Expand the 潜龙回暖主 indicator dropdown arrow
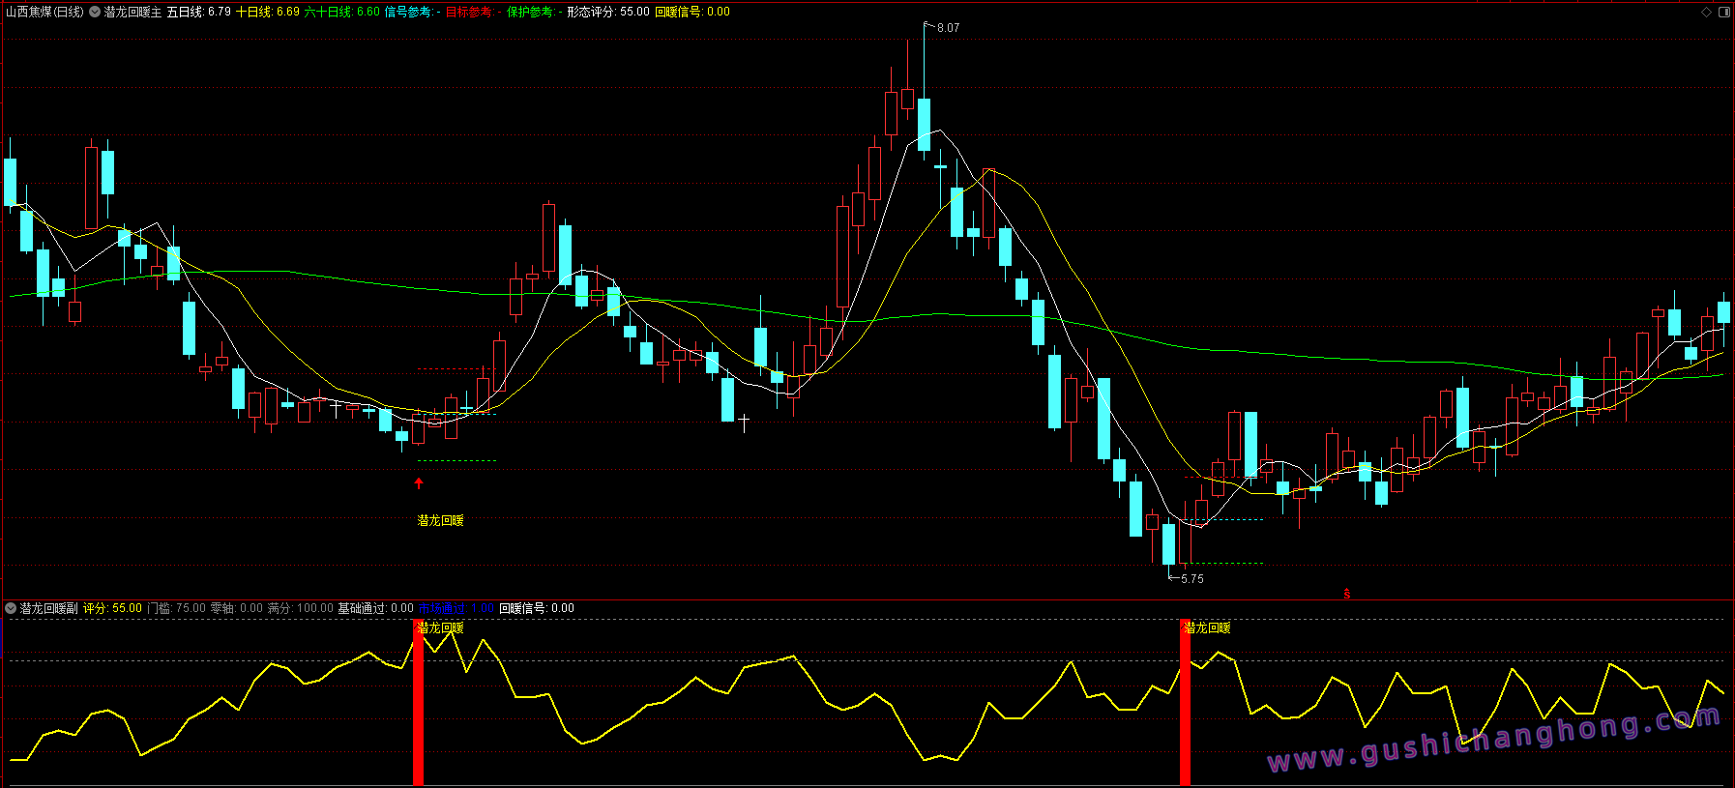 [95, 13]
